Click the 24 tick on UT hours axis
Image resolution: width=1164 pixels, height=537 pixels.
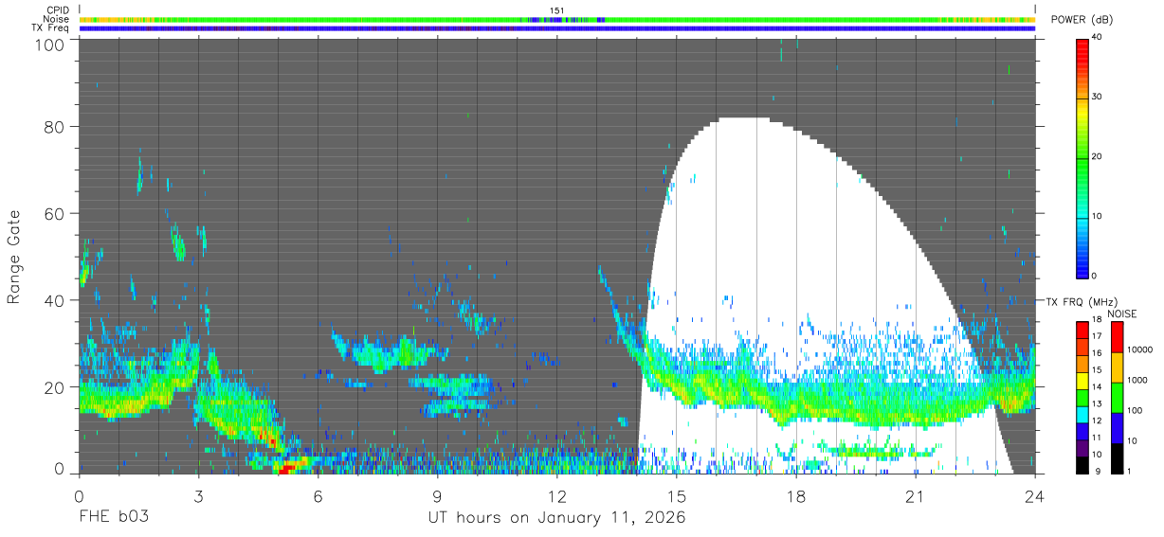[1034, 495]
